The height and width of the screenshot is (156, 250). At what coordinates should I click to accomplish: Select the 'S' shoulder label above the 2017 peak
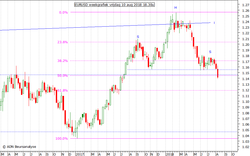coord(138,37)
